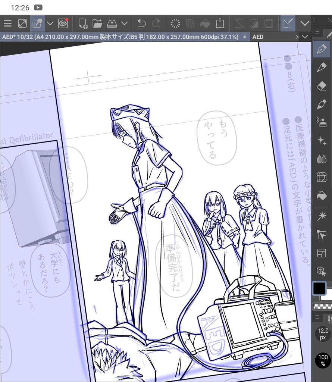Redo using the forward arrow icon
332x382 pixels.
(156, 24)
